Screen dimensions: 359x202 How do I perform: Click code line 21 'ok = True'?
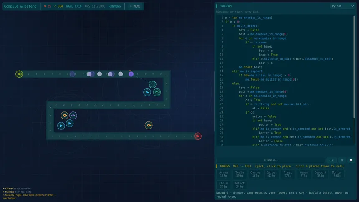tap(253, 100)
